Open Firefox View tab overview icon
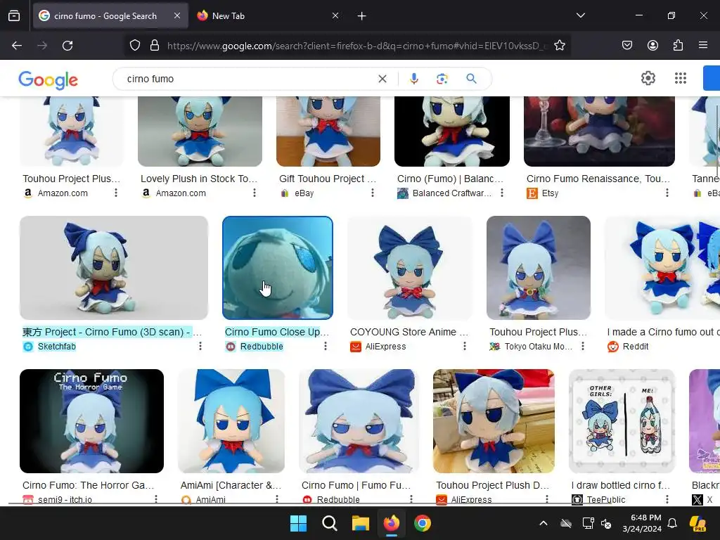 [14, 15]
